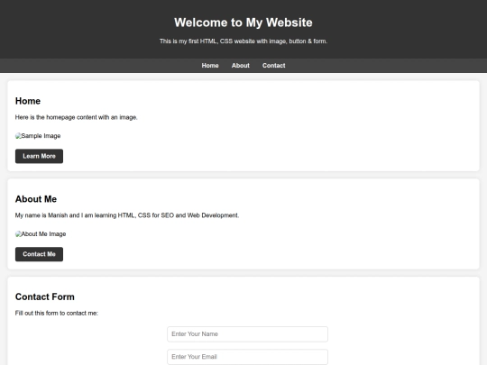Open the Home navigation link
Image resolution: width=487 pixels, height=365 pixels.
click(210, 66)
